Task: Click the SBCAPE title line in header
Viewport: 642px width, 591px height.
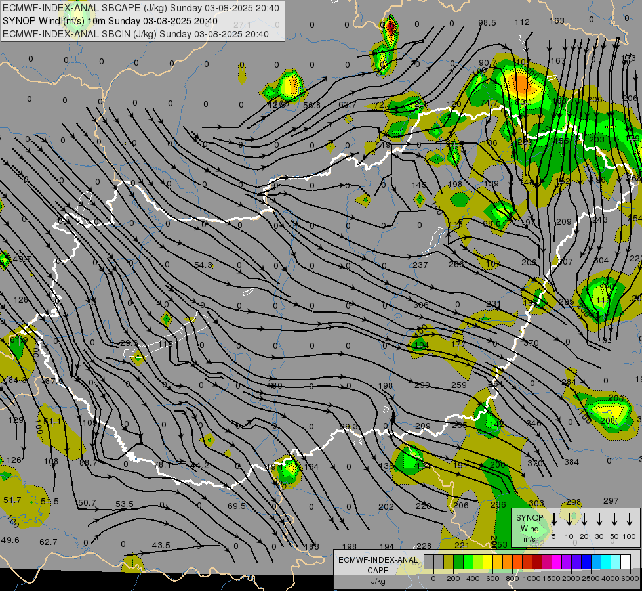Action: click(x=141, y=8)
